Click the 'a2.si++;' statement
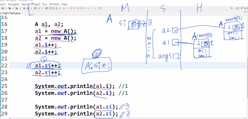Viewport: 248px width, 119px height. (x=48, y=72)
